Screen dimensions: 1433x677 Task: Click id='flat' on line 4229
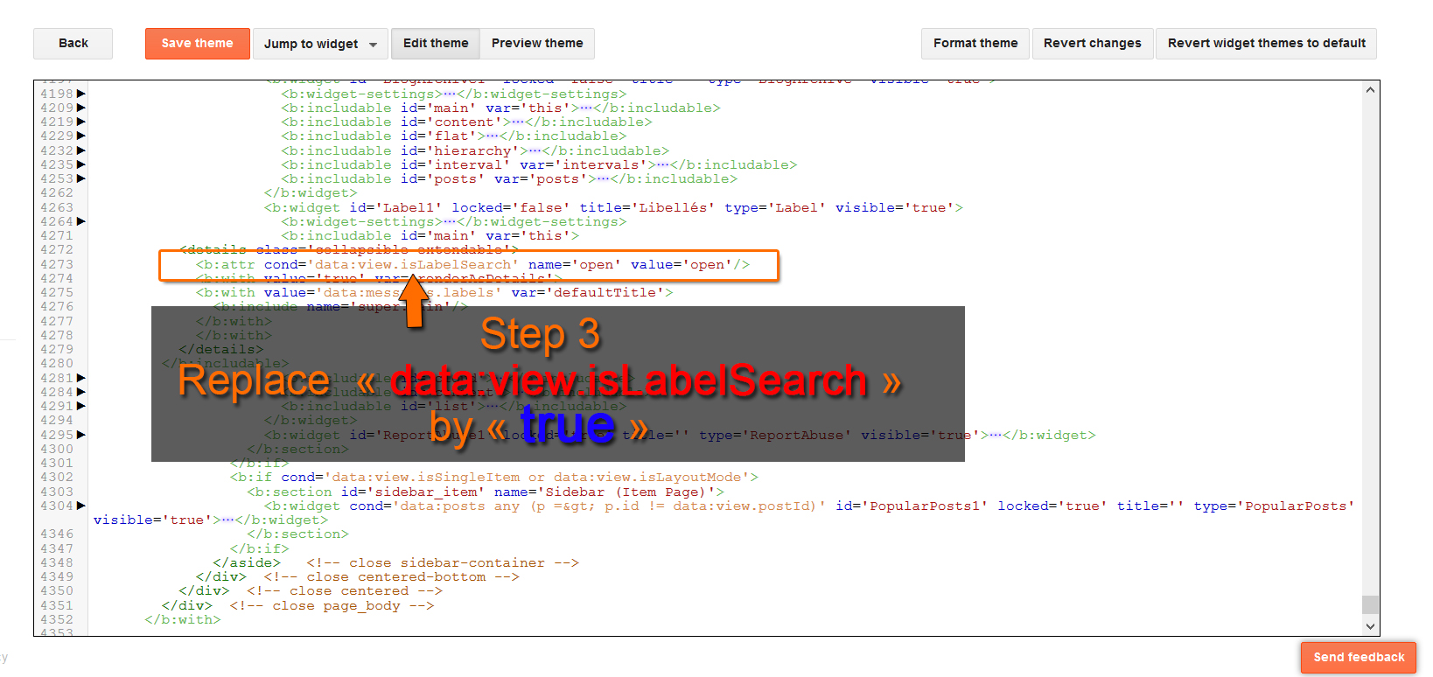tap(438, 136)
